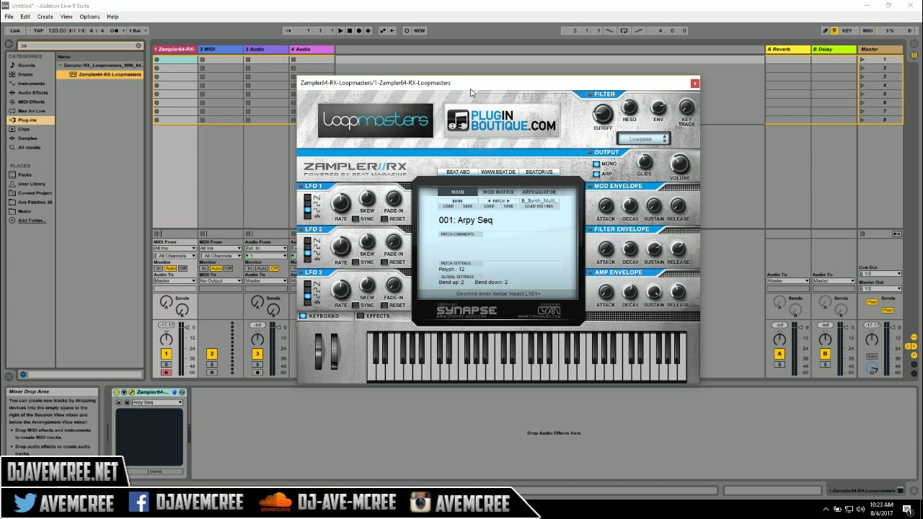
Task: Adjust the filter CUTOFF knob
Action: tap(602, 114)
